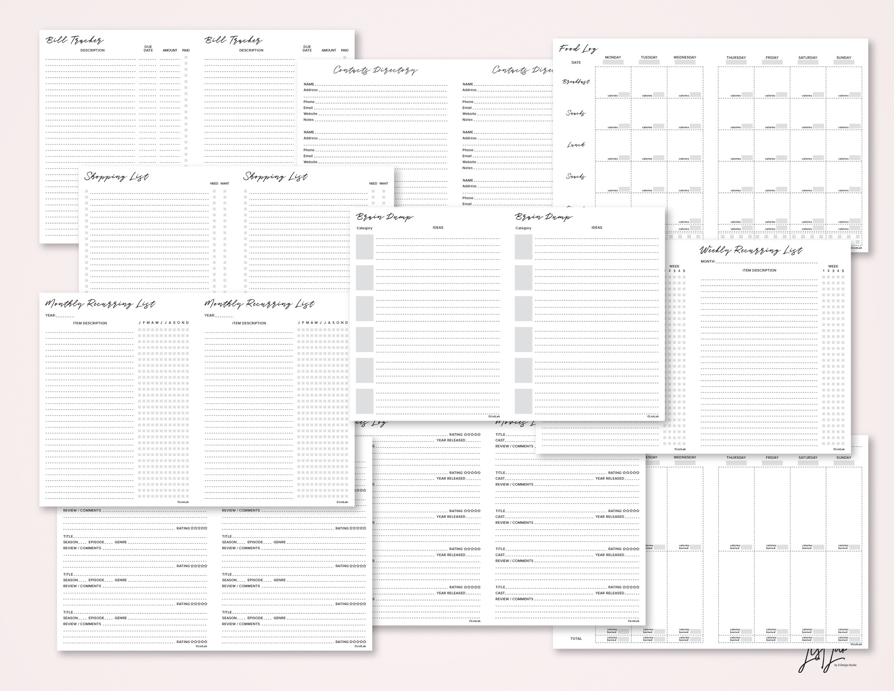Viewport: 894px width, 691px height.
Task: Click last gray category box, left Brain Dump
Action: coord(364,401)
